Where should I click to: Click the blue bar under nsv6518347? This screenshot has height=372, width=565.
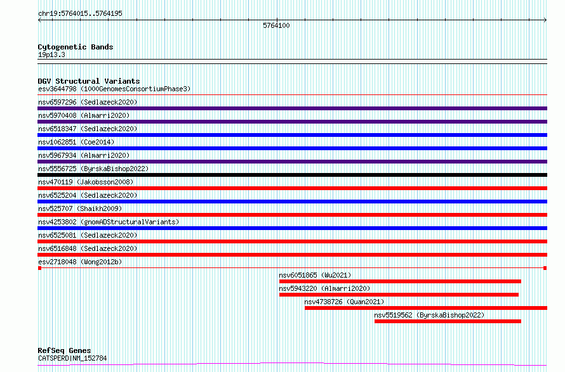[x=292, y=135]
